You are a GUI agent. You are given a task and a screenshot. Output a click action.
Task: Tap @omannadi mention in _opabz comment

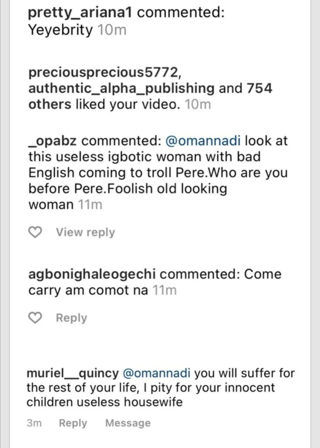[202, 141]
